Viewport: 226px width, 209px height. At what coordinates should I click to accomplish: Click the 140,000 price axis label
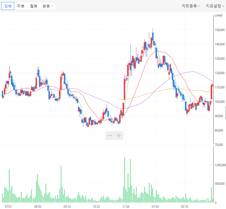[x=220, y=44]
